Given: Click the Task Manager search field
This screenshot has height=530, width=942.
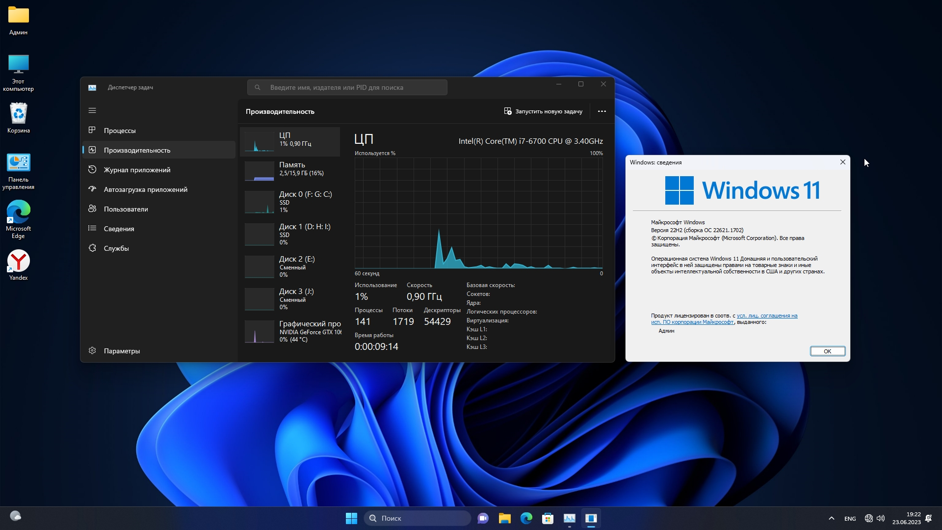Looking at the screenshot, I should 347,87.
